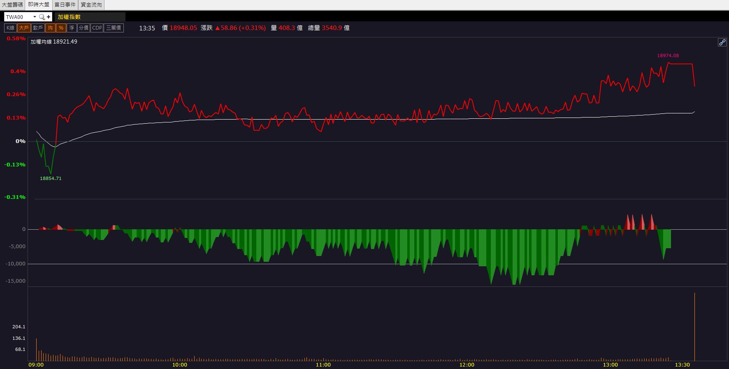Viewport: 729px width, 369px height.
Task: Click the 13:30 closing volume bar
Action: 695,327
